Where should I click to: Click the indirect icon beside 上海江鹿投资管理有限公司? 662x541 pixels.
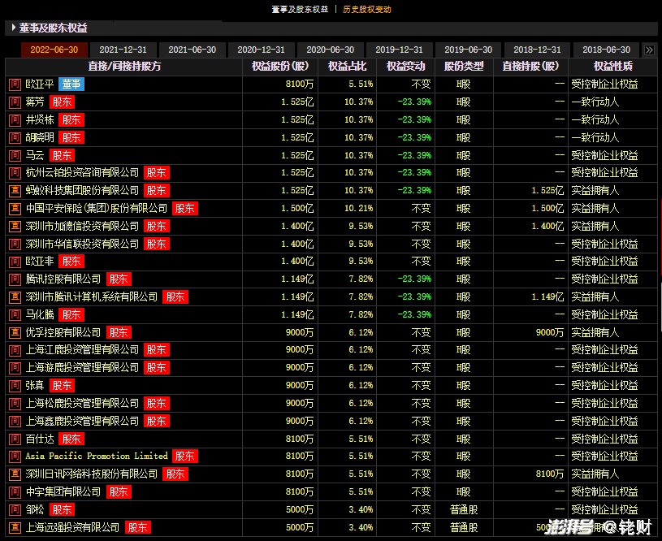click(15, 350)
